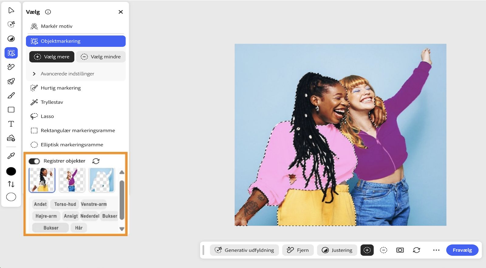This screenshot has height=268, width=486.
Task: Select the Type tool
Action: (11, 124)
